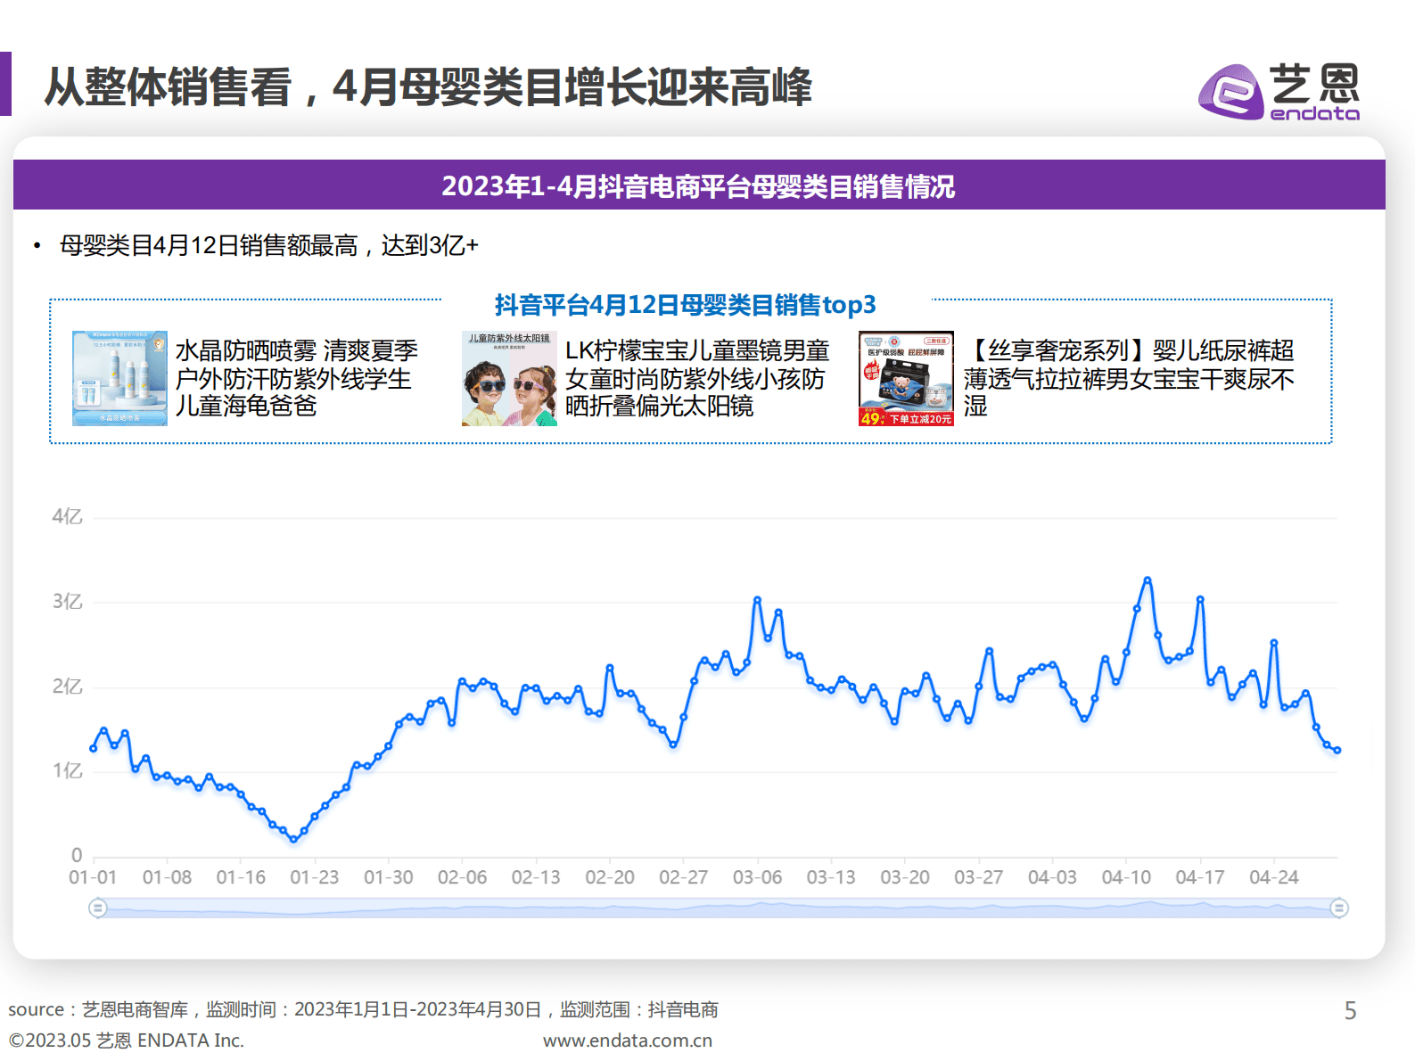Click the copyright text ©2023.05 艺恩 ENDATA Inc.
This screenshot has height=1061, width=1415.
point(126,1040)
